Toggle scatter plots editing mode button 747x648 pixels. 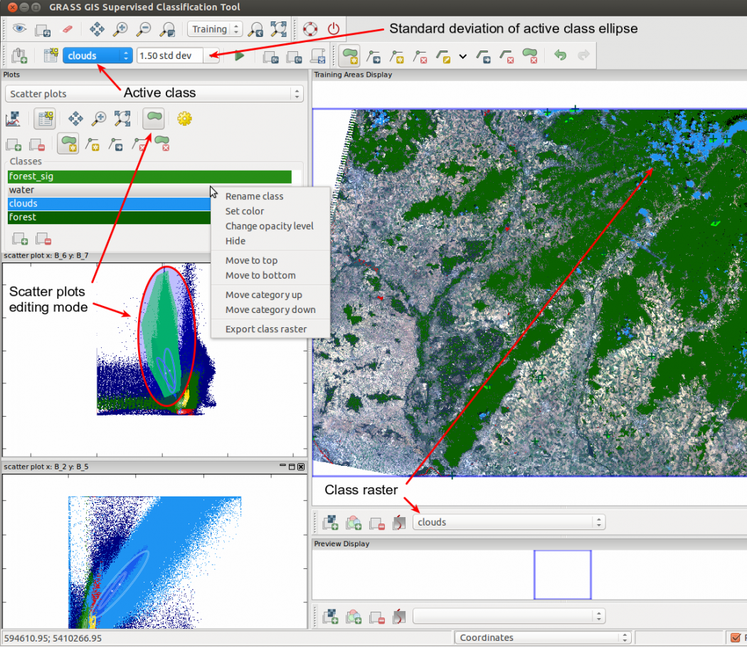click(x=154, y=119)
